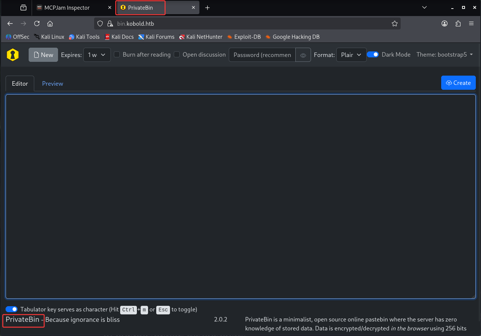The image size is (481, 336).
Task: Click into the Password input field
Action: (x=262, y=55)
